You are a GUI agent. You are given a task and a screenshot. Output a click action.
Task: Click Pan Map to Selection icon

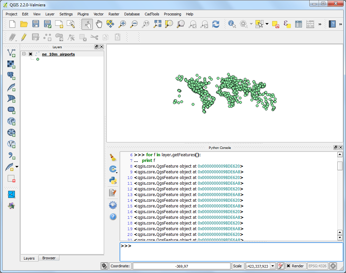click(110, 24)
